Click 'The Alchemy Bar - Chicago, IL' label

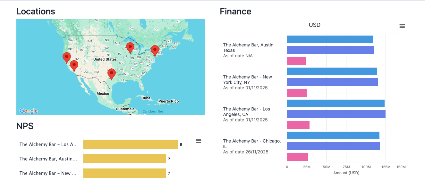pos(252,144)
